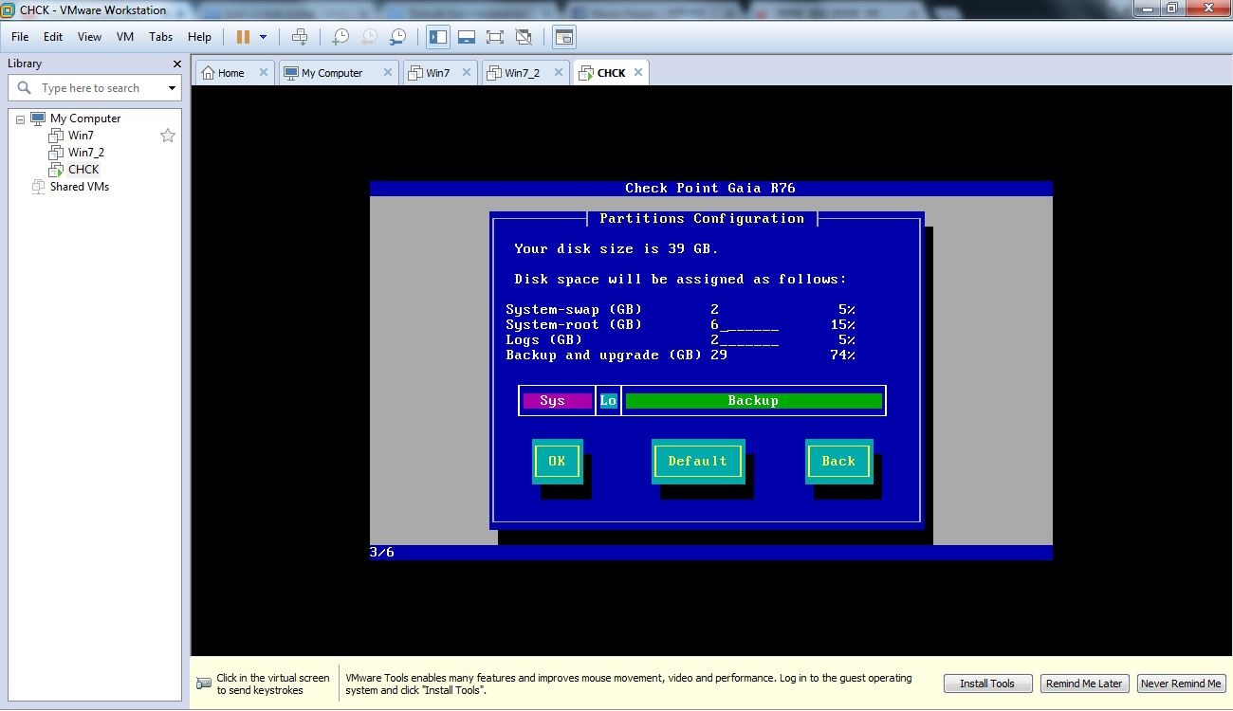The height and width of the screenshot is (711, 1233).
Task: Click the Install Tools button
Action: coord(987,684)
